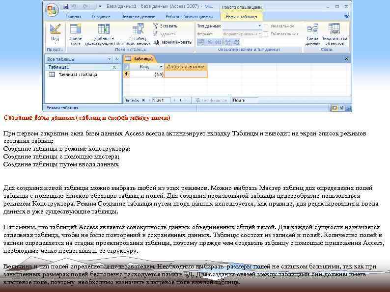This screenshot has width=390, height=292.
Task: Go to last record navigation button
Action: [x=181, y=101]
